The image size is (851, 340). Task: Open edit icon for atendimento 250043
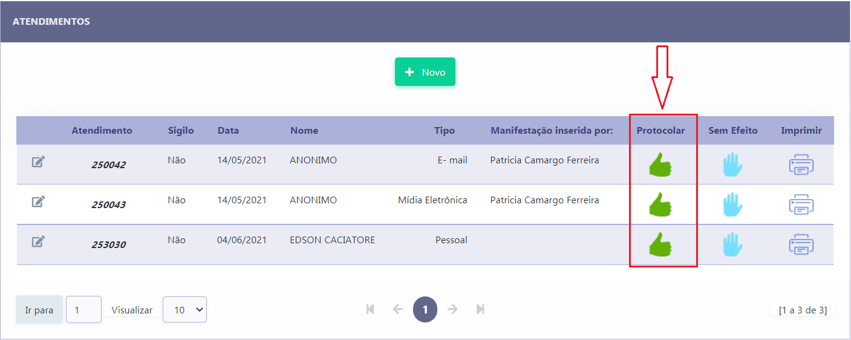[x=39, y=201]
